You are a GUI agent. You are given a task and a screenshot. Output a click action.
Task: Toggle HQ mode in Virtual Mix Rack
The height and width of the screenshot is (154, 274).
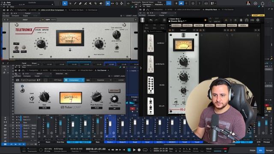click(252, 20)
